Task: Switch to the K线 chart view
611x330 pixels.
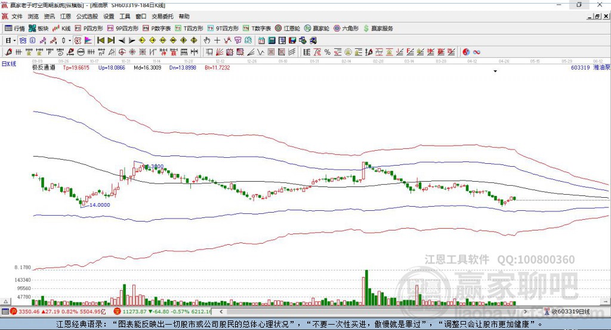Action: coord(61,29)
